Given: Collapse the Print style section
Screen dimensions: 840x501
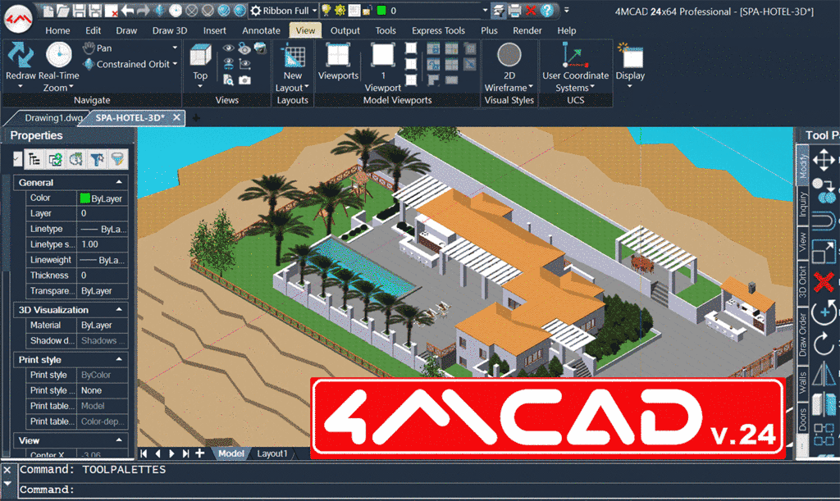Looking at the screenshot, I should click(x=119, y=359).
